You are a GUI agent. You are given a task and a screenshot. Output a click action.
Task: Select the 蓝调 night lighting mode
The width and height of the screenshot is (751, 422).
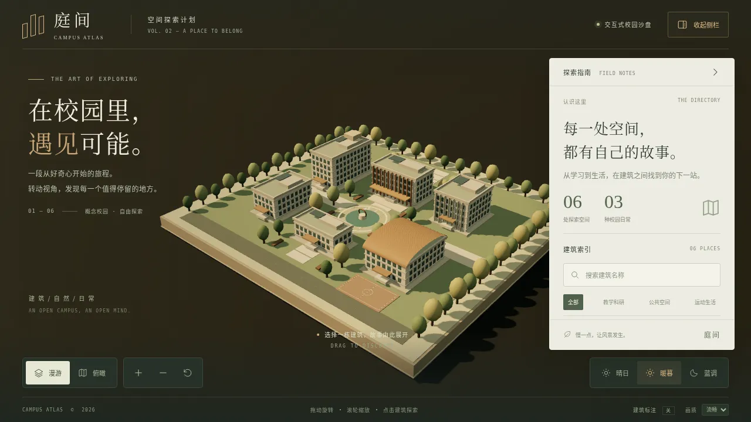point(703,373)
